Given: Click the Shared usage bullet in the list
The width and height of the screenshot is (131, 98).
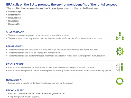Looking at the screenshot, I should pyautogui.click(x=15, y=12).
